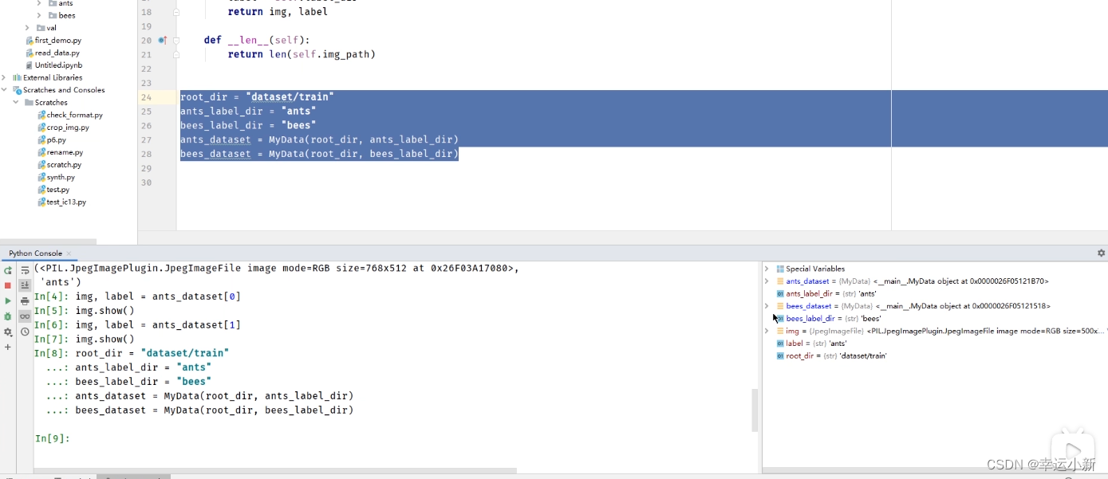1108x479 pixels.
Task: Click External Libraries label
Action: (53, 77)
